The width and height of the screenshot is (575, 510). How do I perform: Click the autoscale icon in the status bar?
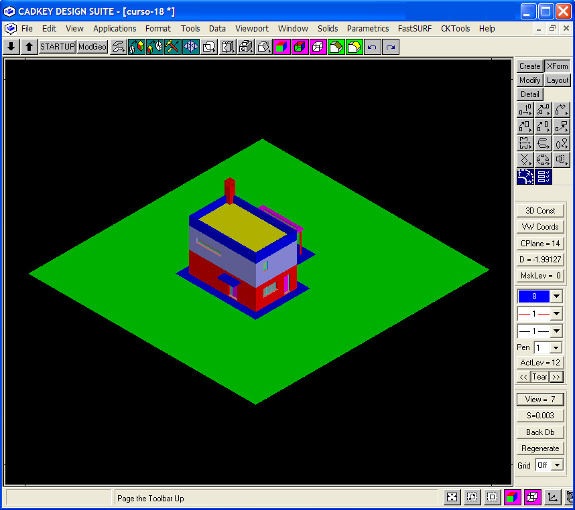[x=452, y=497]
